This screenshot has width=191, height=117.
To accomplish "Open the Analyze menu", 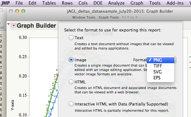I will coord(116,3).
